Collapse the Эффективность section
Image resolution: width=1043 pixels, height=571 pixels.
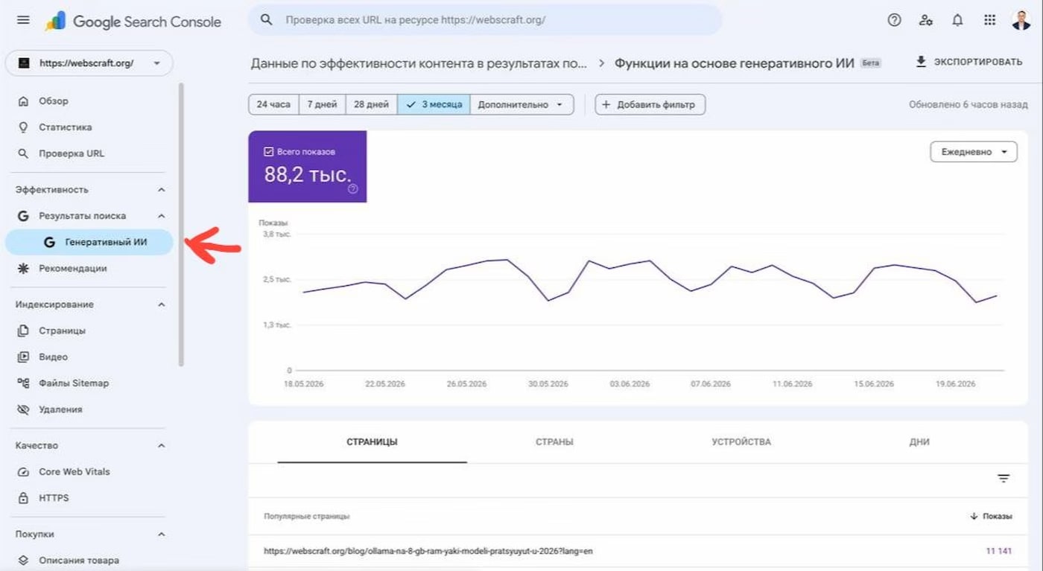[162, 190]
